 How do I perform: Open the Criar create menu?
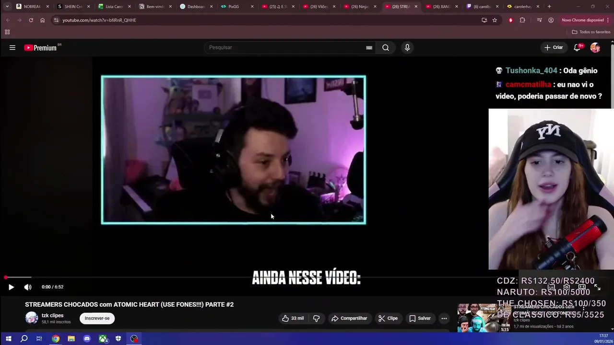(x=554, y=47)
